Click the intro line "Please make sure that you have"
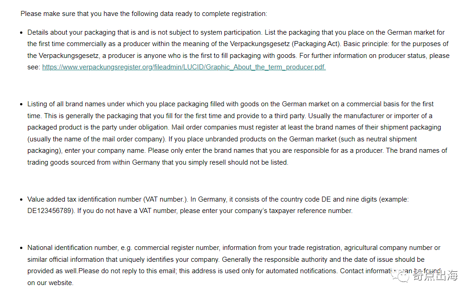Viewport: 473px width, 296px height. click(144, 14)
